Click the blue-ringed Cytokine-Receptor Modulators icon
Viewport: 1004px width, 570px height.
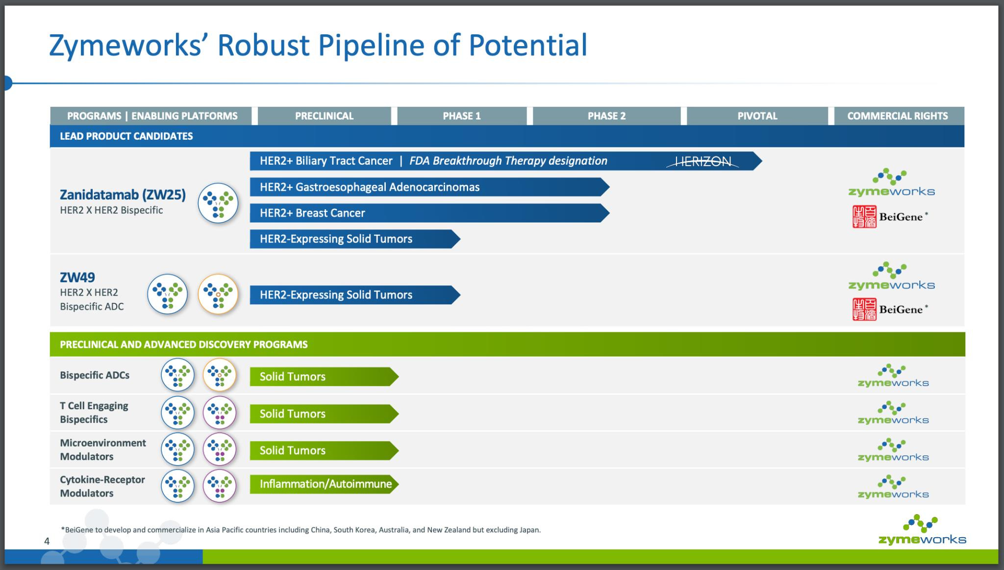(x=177, y=486)
